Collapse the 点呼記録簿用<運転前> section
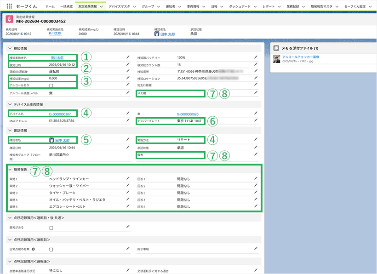This screenshot has width=377, height=274. (10, 240)
